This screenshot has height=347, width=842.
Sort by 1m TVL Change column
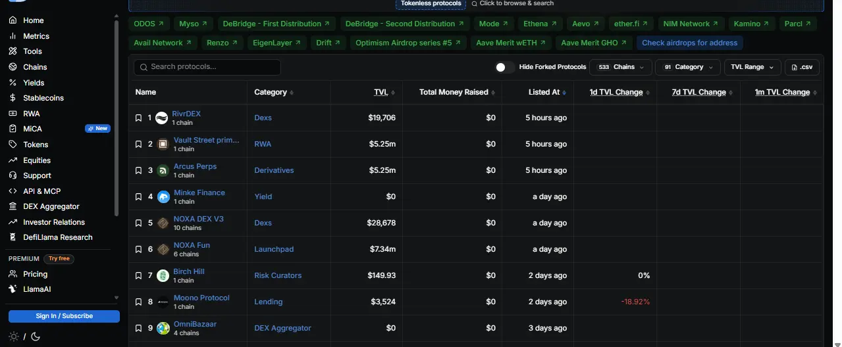coord(786,93)
